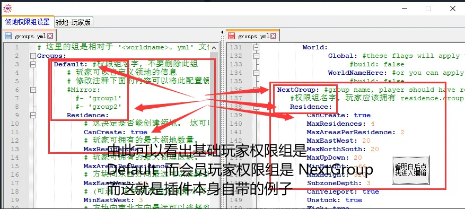Switch to the 领地-玩家版 tab
Screen dimensions: 465x209
point(73,22)
